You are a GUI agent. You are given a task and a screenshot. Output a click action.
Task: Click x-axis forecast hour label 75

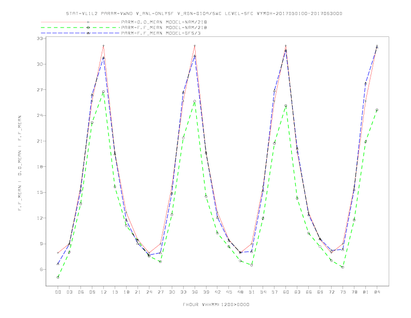click(x=343, y=292)
